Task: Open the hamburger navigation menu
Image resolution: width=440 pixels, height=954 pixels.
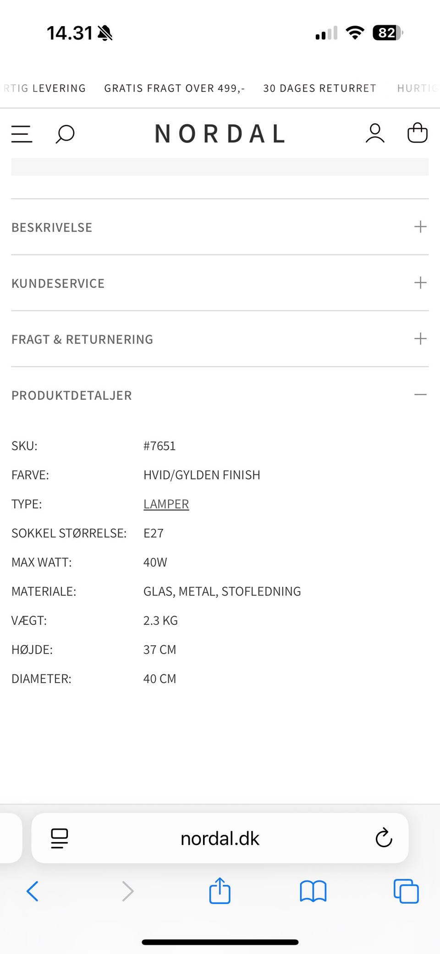Action: click(22, 134)
